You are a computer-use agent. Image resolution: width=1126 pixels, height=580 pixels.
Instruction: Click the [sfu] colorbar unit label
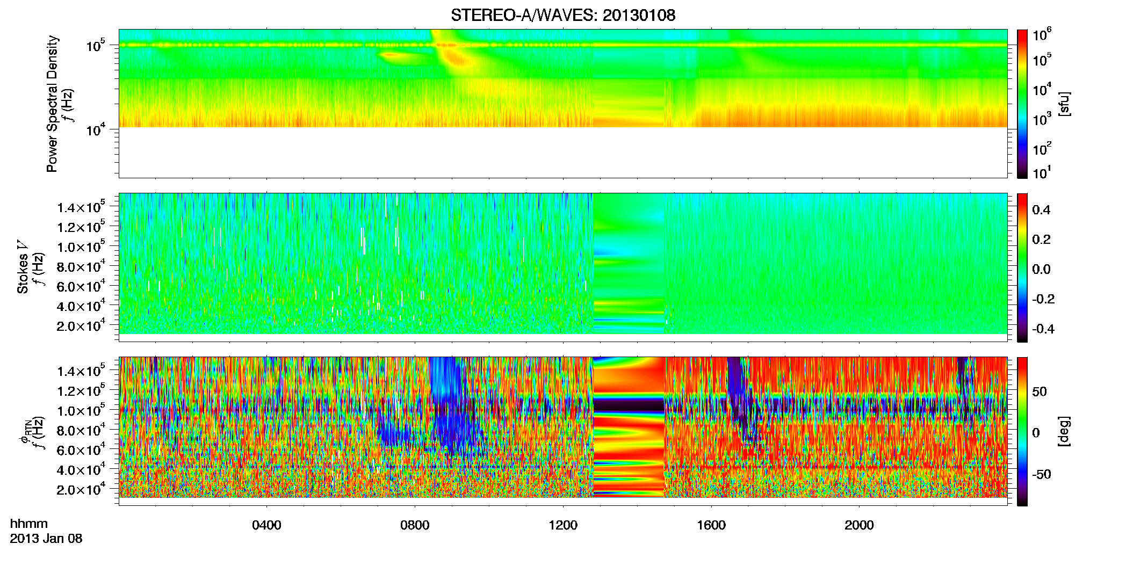point(1063,104)
